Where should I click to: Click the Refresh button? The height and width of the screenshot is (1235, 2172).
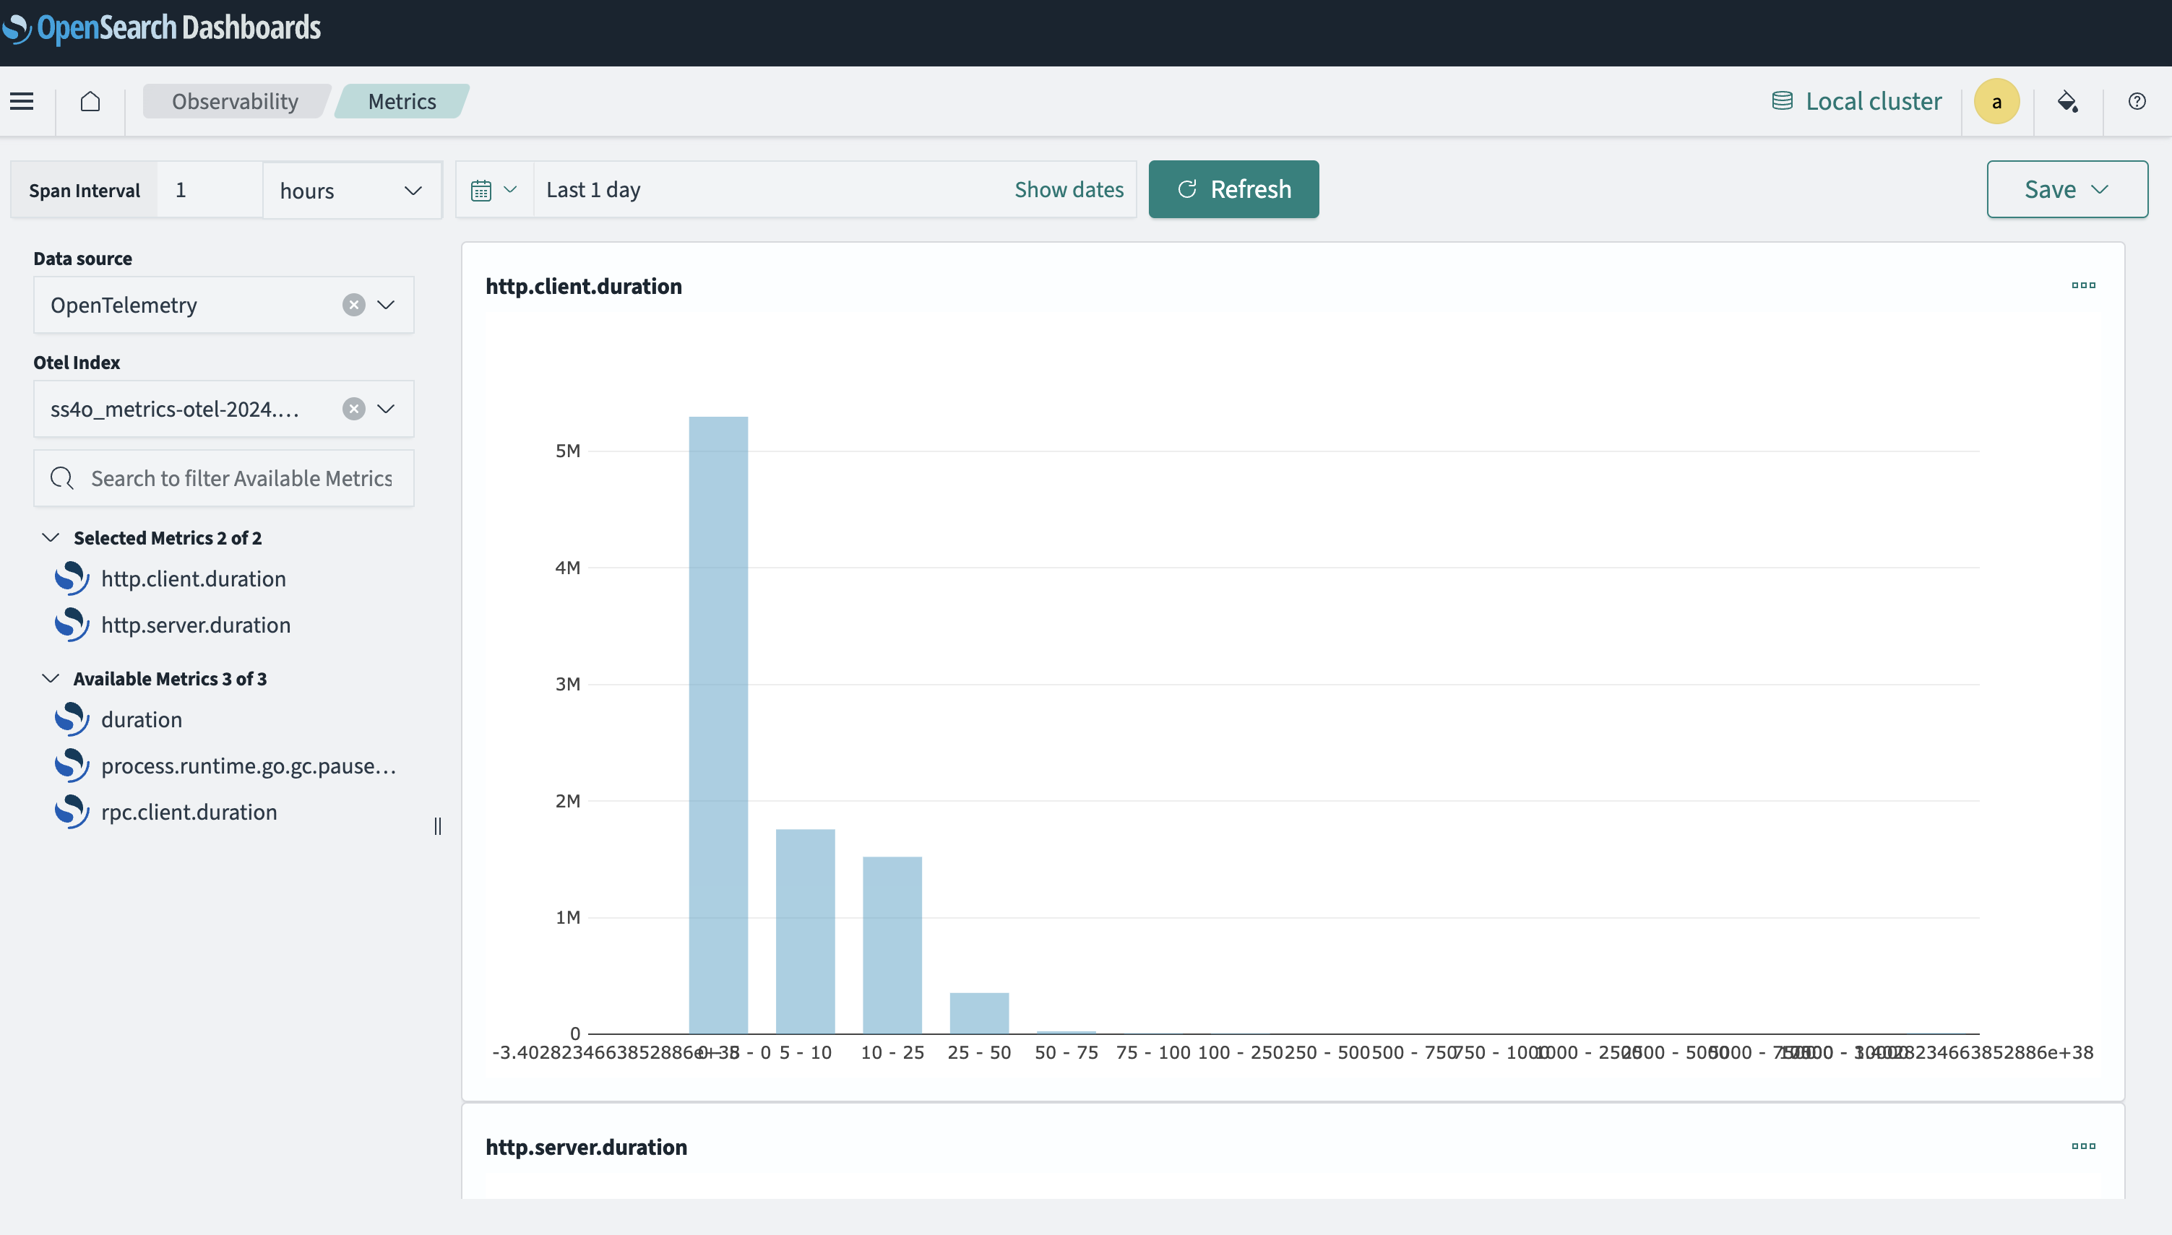tap(1233, 190)
